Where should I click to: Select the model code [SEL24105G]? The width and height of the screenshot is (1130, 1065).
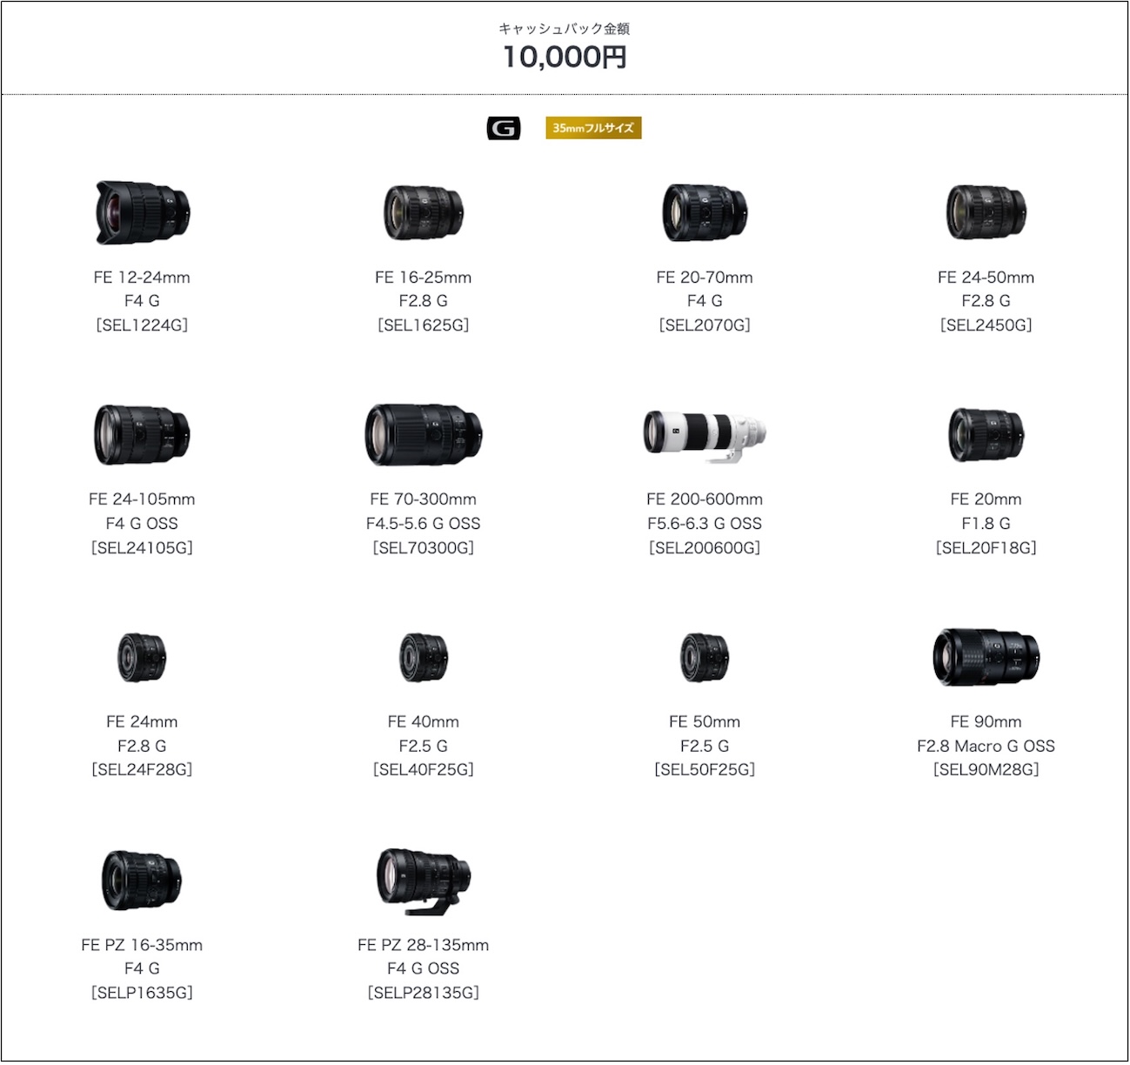point(142,548)
